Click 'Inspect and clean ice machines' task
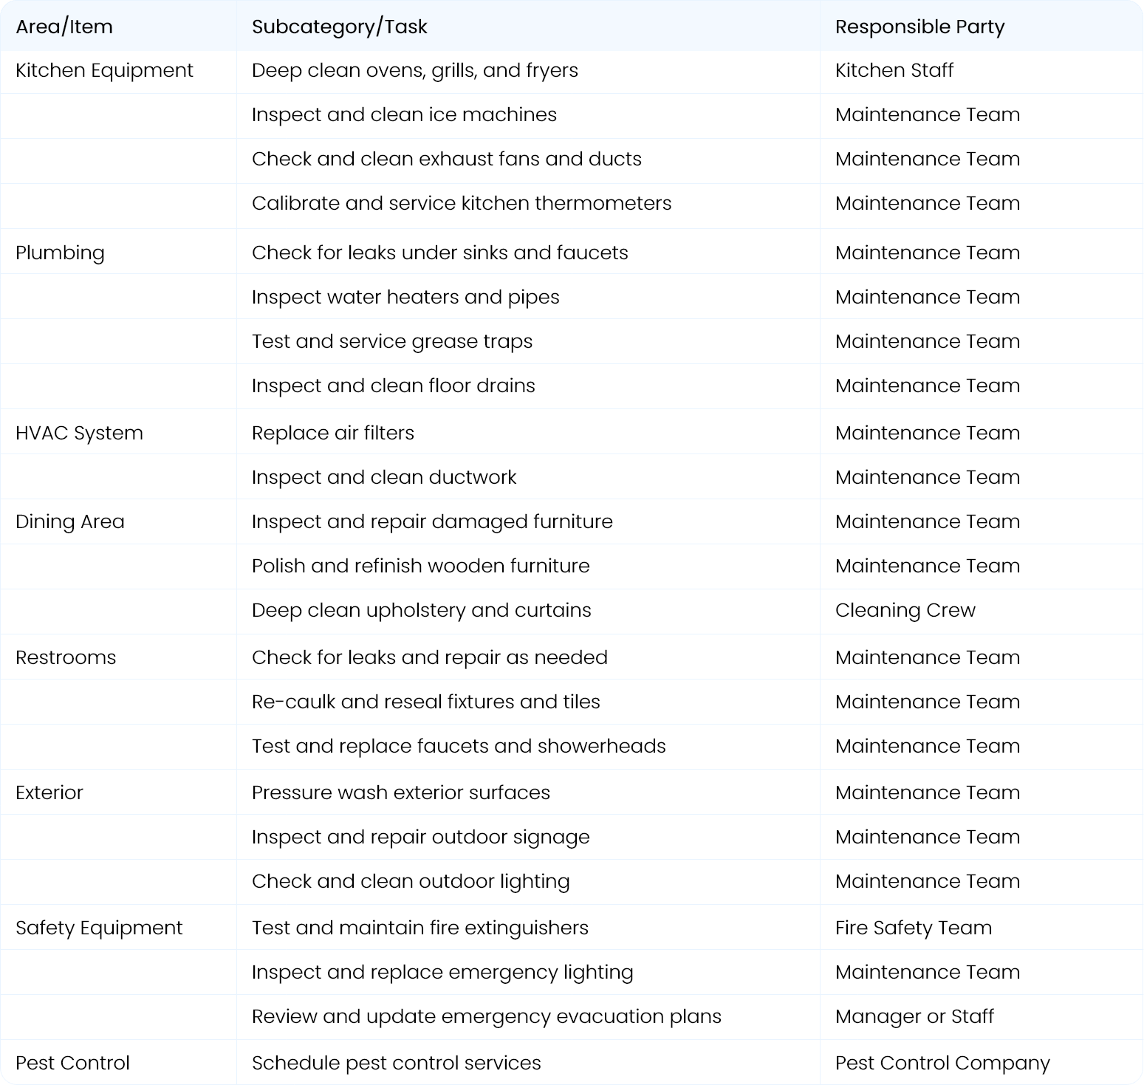 click(x=404, y=114)
